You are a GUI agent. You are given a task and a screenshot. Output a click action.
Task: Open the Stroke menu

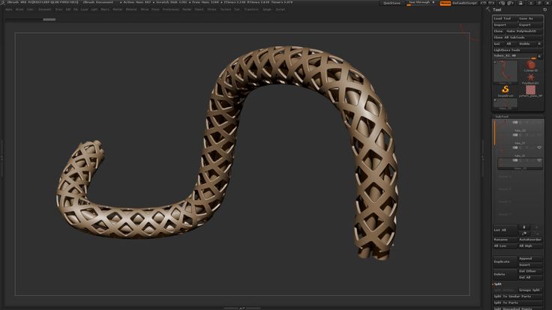[x=211, y=10]
